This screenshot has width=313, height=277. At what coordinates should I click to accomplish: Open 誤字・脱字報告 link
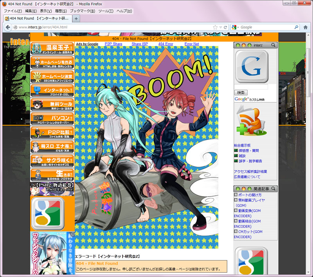(250, 161)
